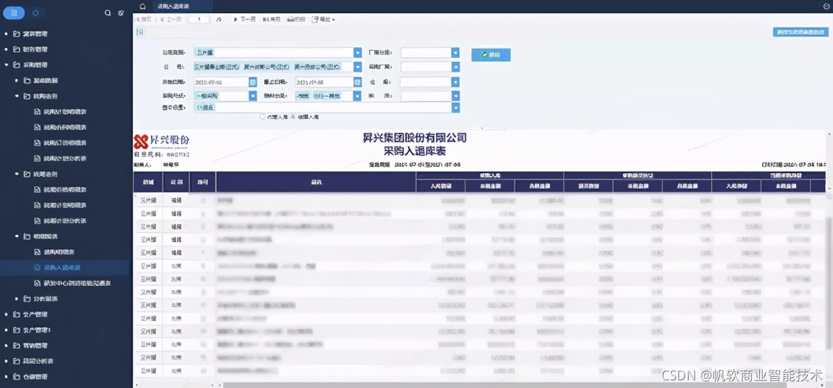Image resolution: width=833 pixels, height=388 pixels.
Task: Click the blue button at the upper right
Action: tap(800, 33)
